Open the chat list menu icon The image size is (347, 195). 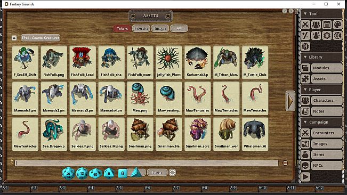tap(285, 163)
